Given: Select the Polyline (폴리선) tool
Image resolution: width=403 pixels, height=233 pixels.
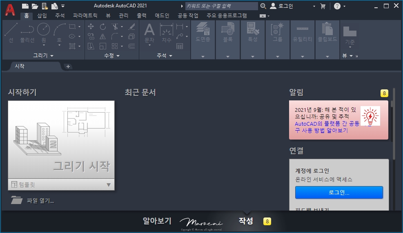Looking at the screenshot, I should point(27,33).
